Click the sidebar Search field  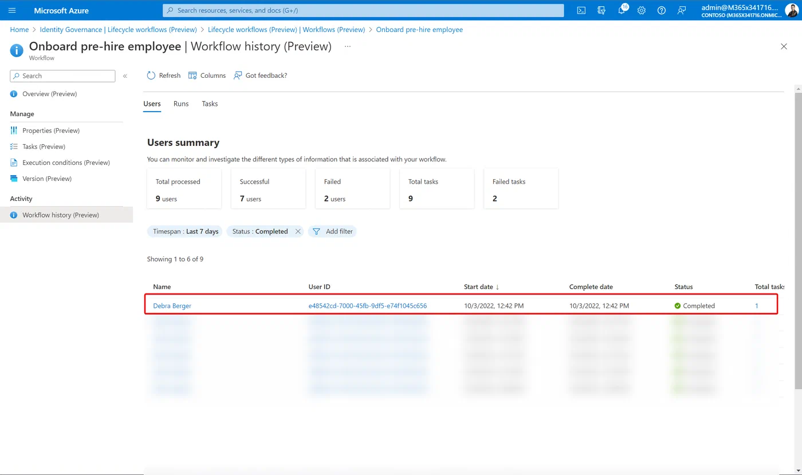pos(62,76)
